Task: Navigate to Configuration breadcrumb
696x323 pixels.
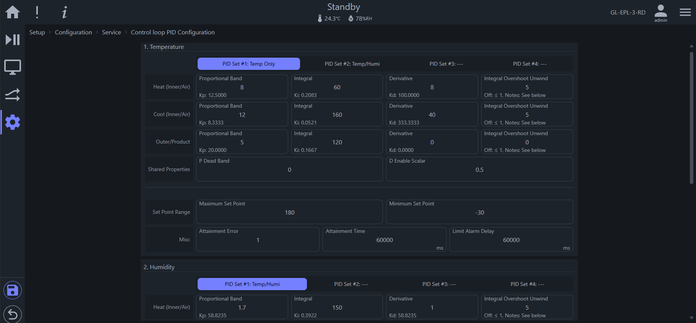Action: (73, 32)
